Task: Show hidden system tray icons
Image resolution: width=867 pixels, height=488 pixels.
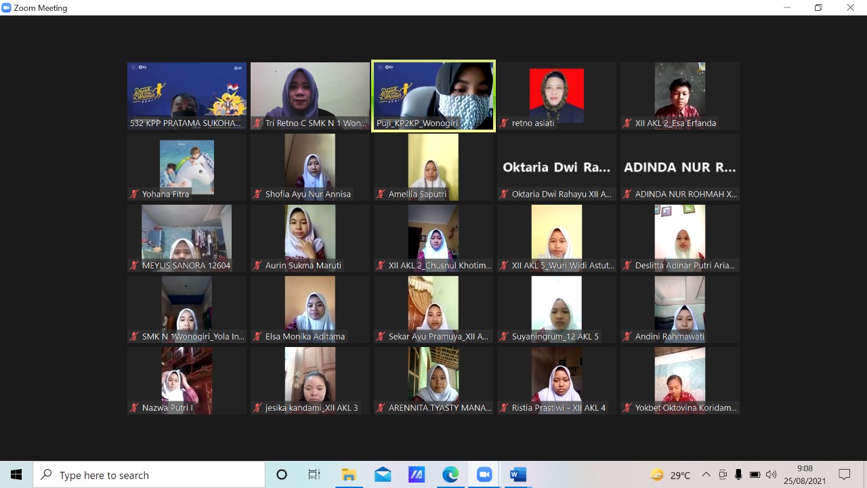Action: 706,475
